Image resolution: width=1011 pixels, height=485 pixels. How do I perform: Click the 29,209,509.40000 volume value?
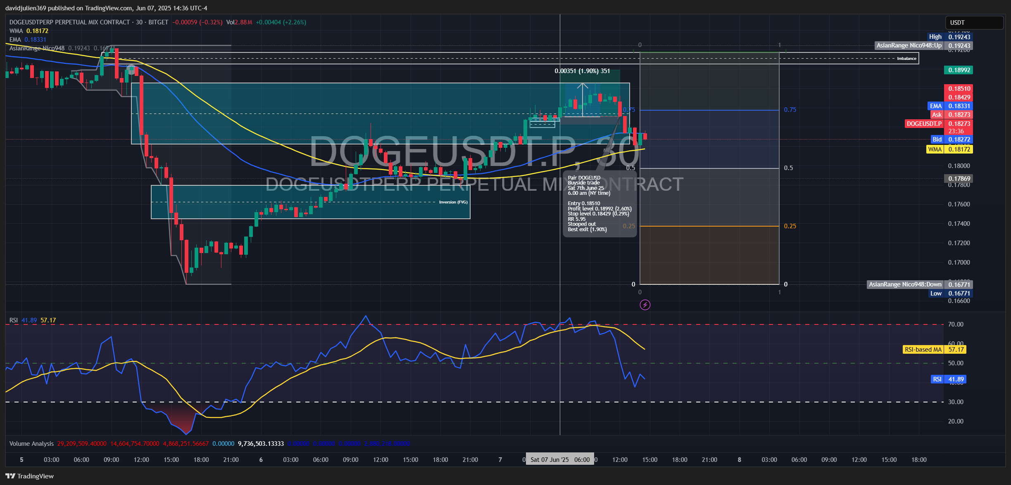pyautogui.click(x=82, y=444)
